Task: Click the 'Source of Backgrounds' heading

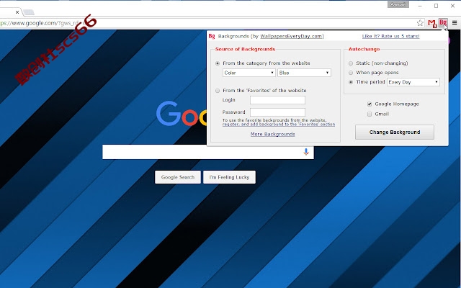Action: pyautogui.click(x=245, y=49)
